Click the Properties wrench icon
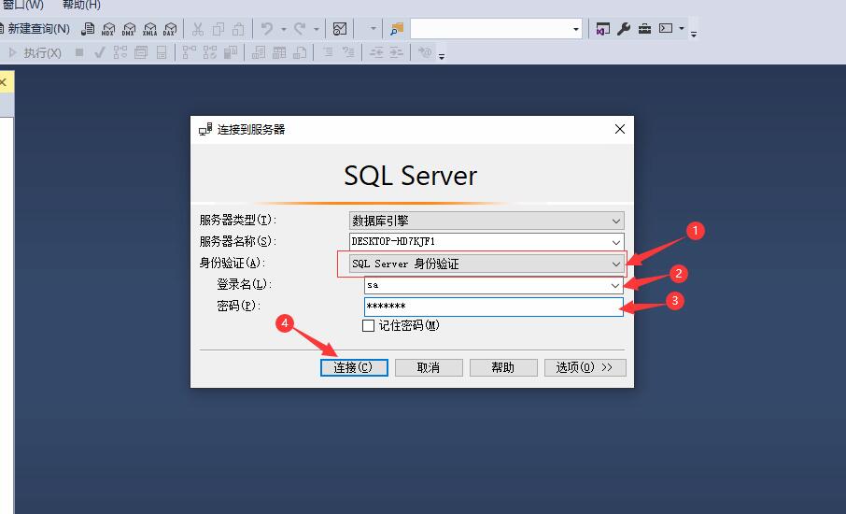The image size is (846, 514). pyautogui.click(x=624, y=29)
